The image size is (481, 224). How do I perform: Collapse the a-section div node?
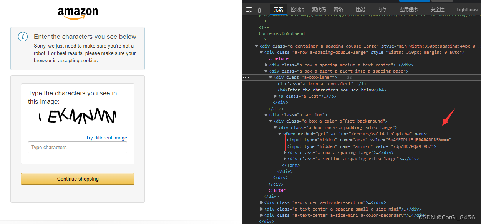266,115
